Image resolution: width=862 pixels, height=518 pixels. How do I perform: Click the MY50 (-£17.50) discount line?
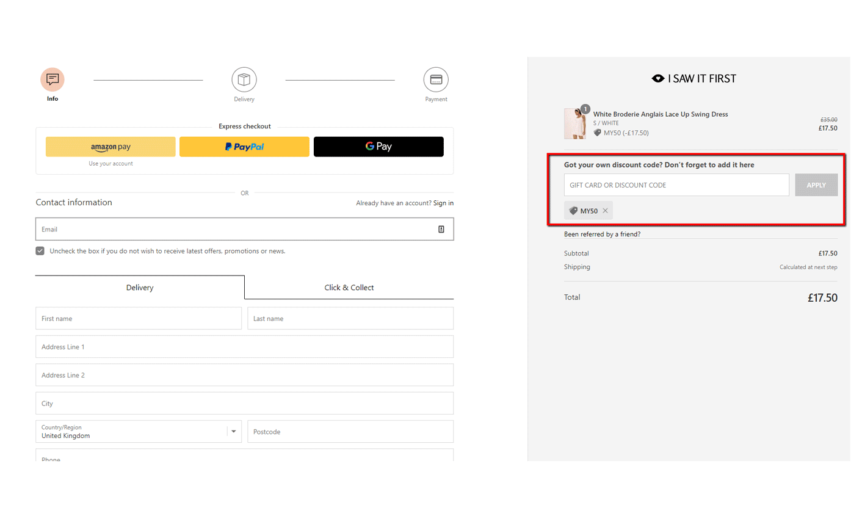pyautogui.click(x=621, y=133)
